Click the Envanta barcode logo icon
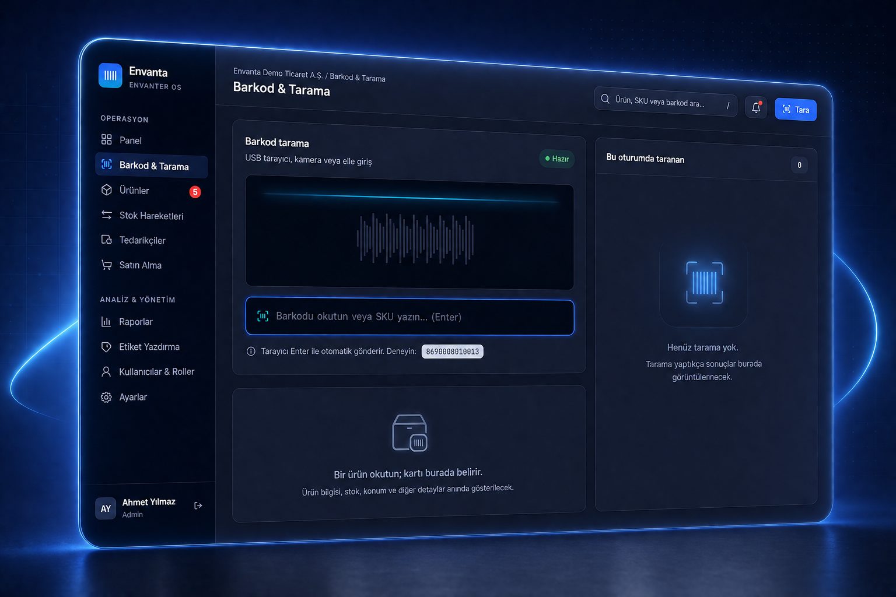 click(x=110, y=75)
